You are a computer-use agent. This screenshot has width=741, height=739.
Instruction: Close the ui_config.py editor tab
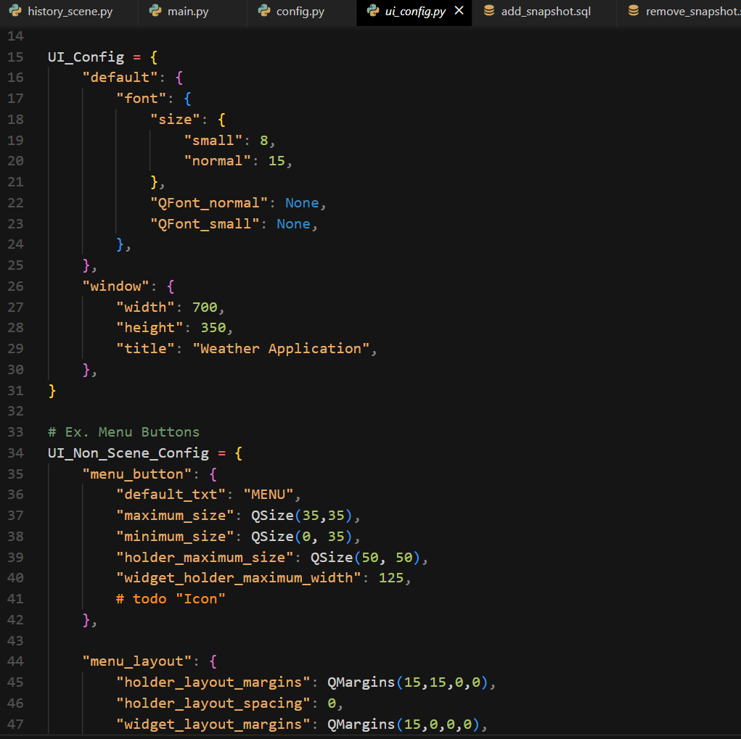pos(459,11)
